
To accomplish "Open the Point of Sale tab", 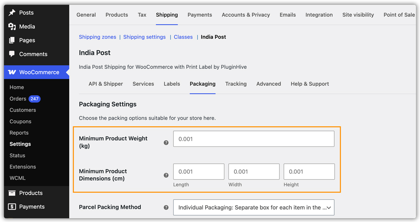I will [399, 15].
